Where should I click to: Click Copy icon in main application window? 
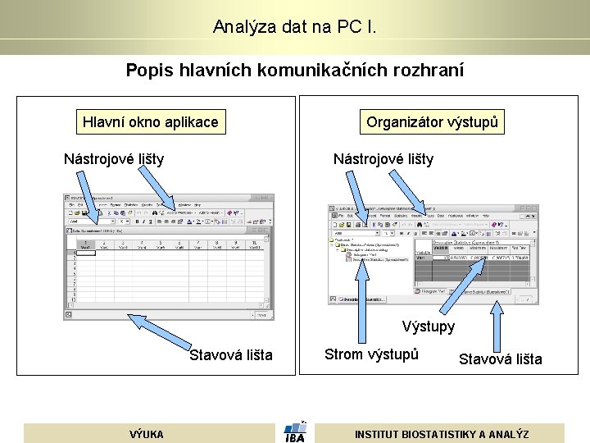116,213
